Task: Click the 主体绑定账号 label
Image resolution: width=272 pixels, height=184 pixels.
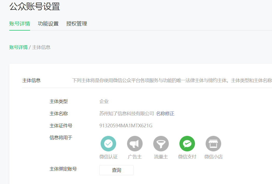Action: click(x=63, y=169)
